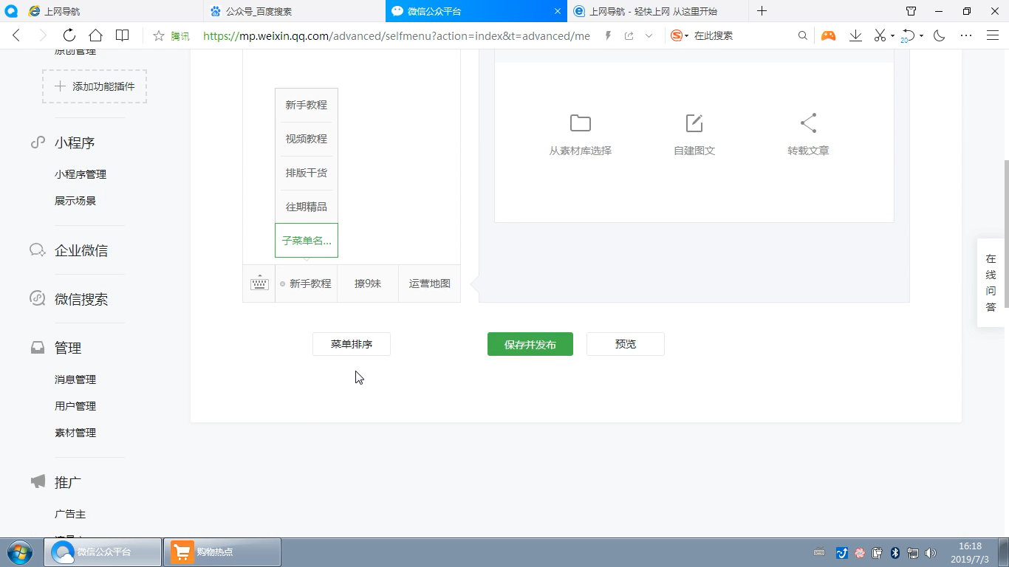The image size is (1009, 567).
Task: Open the 在线问答 side panel
Action: (991, 283)
